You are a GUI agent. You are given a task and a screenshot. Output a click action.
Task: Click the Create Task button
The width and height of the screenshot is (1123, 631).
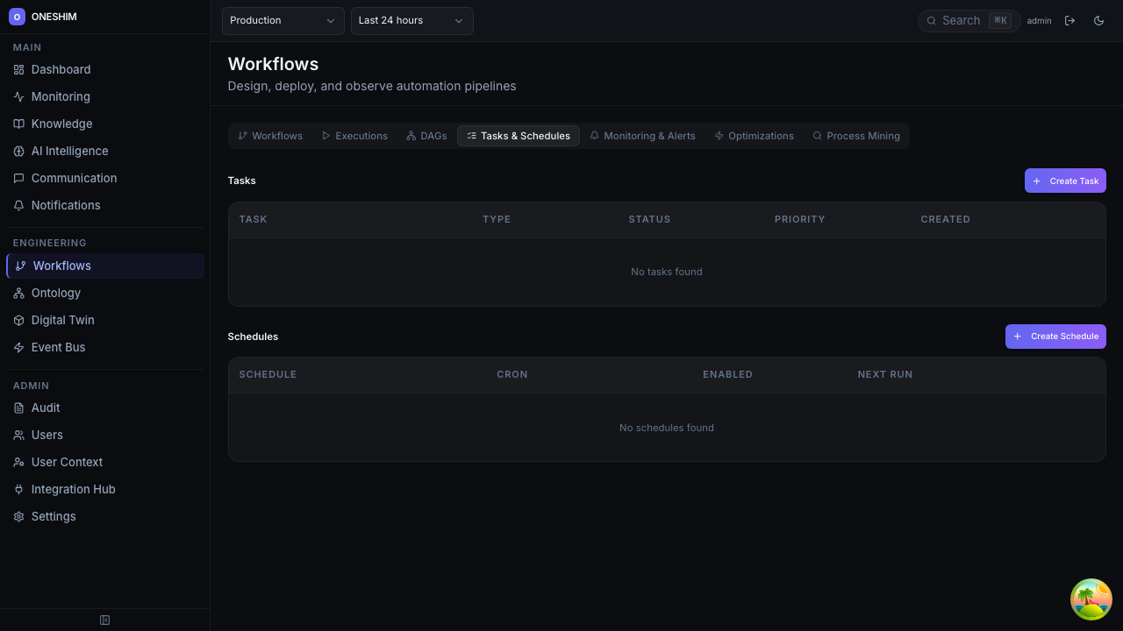pyautogui.click(x=1065, y=181)
